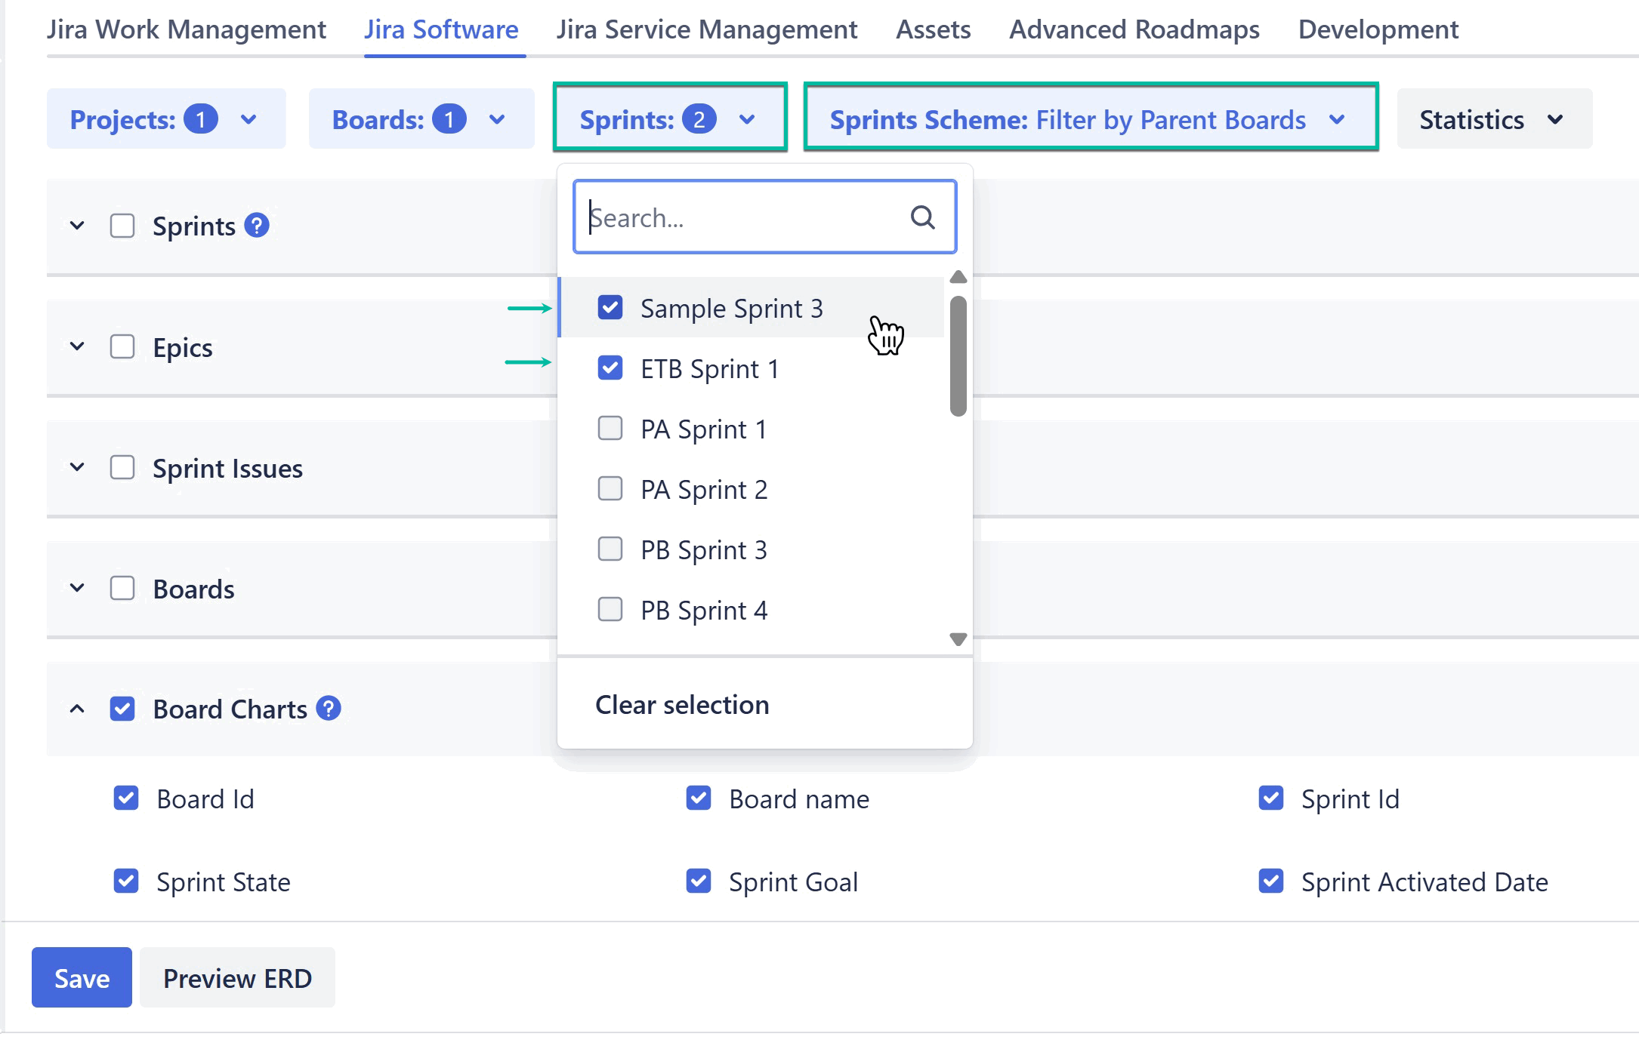Click Clear selection in sprint dropdown
The width and height of the screenshot is (1639, 1043).
coord(682,704)
